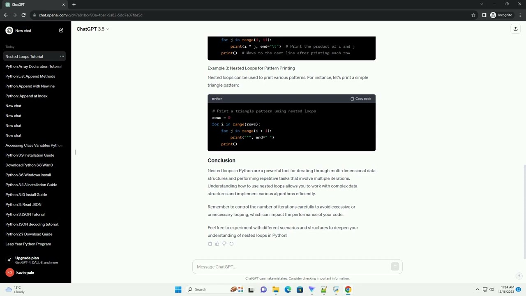Collapse the sidebar using the edge handle

pos(76,152)
